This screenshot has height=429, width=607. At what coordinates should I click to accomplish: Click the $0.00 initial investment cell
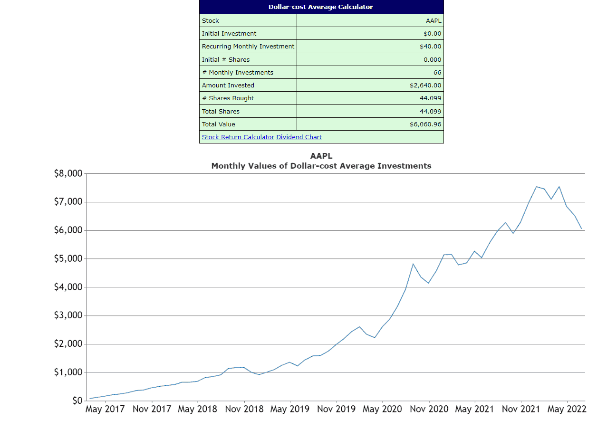click(x=432, y=34)
